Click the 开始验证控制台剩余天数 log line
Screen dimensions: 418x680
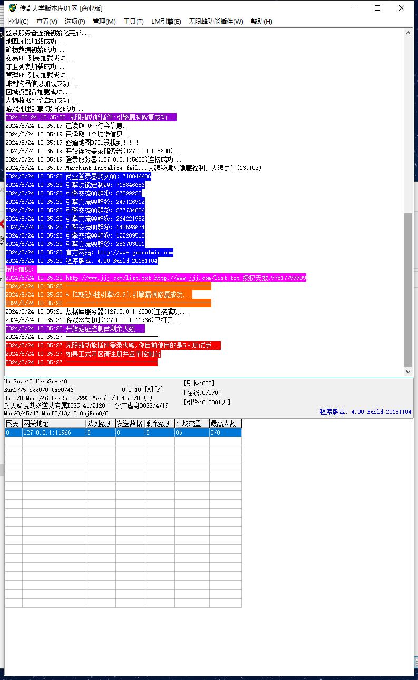tap(75, 328)
